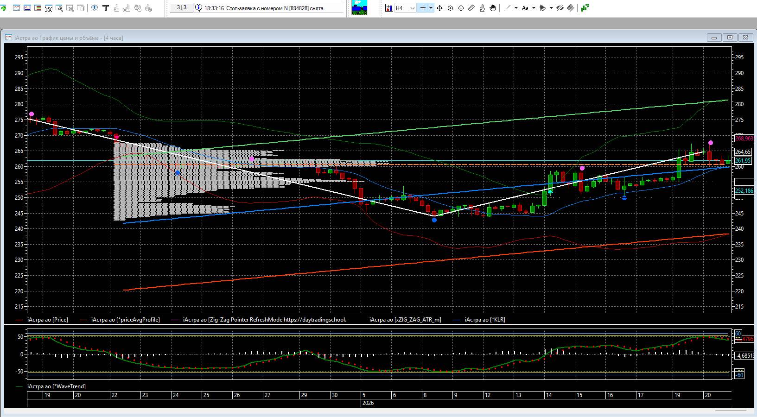Click the -4,6851 WaveTrend value label
This screenshot has width=757, height=417.
click(x=744, y=356)
